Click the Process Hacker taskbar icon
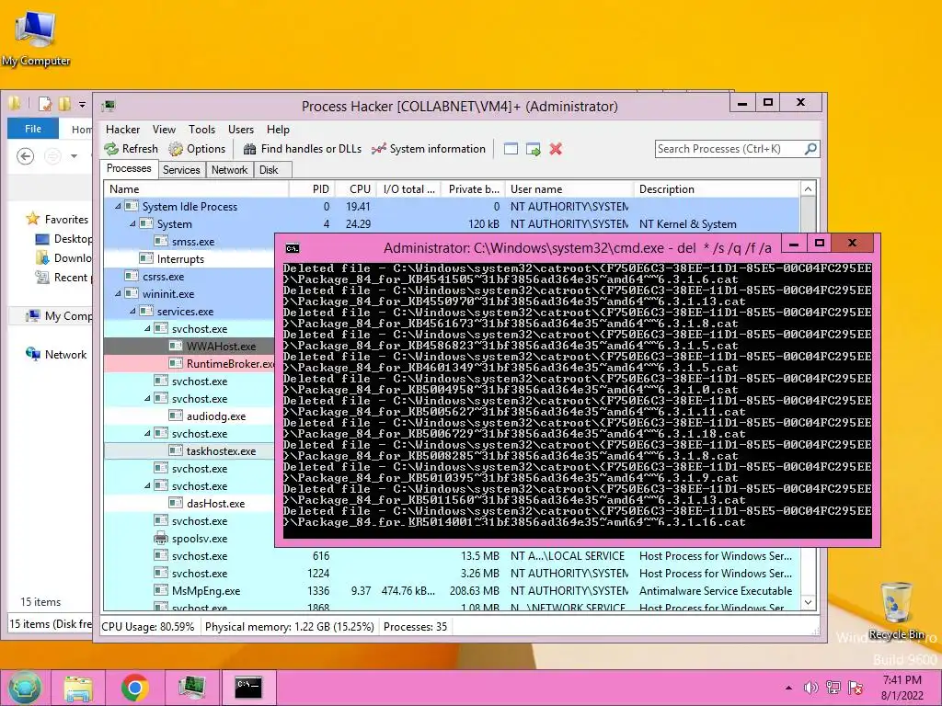Image resolution: width=942 pixels, height=706 pixels. click(x=191, y=689)
